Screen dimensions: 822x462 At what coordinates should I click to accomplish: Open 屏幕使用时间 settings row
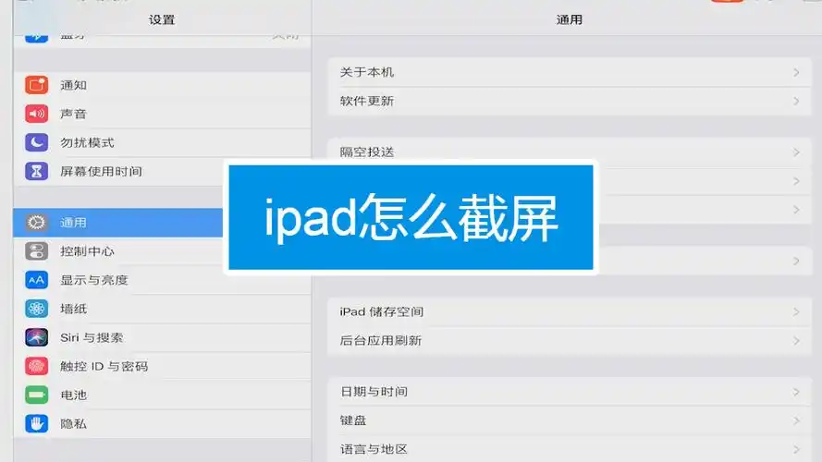[x=163, y=171]
